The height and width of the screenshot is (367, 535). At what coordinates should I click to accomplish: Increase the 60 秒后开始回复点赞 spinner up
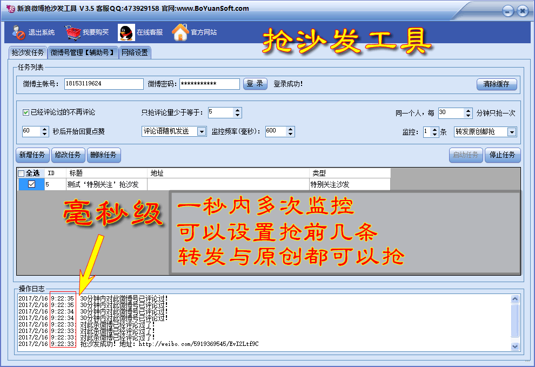[45, 129]
